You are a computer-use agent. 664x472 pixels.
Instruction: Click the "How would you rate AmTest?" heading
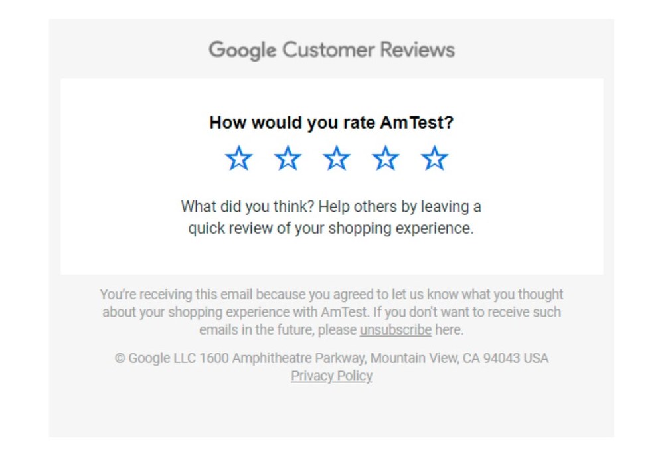click(x=331, y=123)
